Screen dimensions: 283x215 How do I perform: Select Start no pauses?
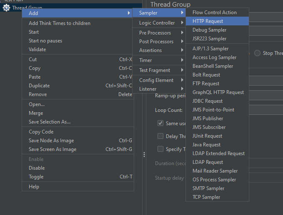tap(78, 41)
